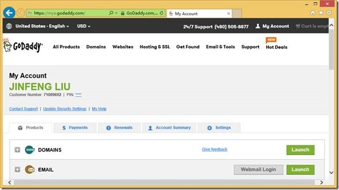Open the Support menu

(x=251, y=47)
